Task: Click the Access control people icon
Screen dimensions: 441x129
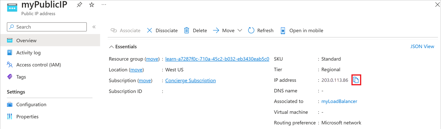Action: pos(10,65)
